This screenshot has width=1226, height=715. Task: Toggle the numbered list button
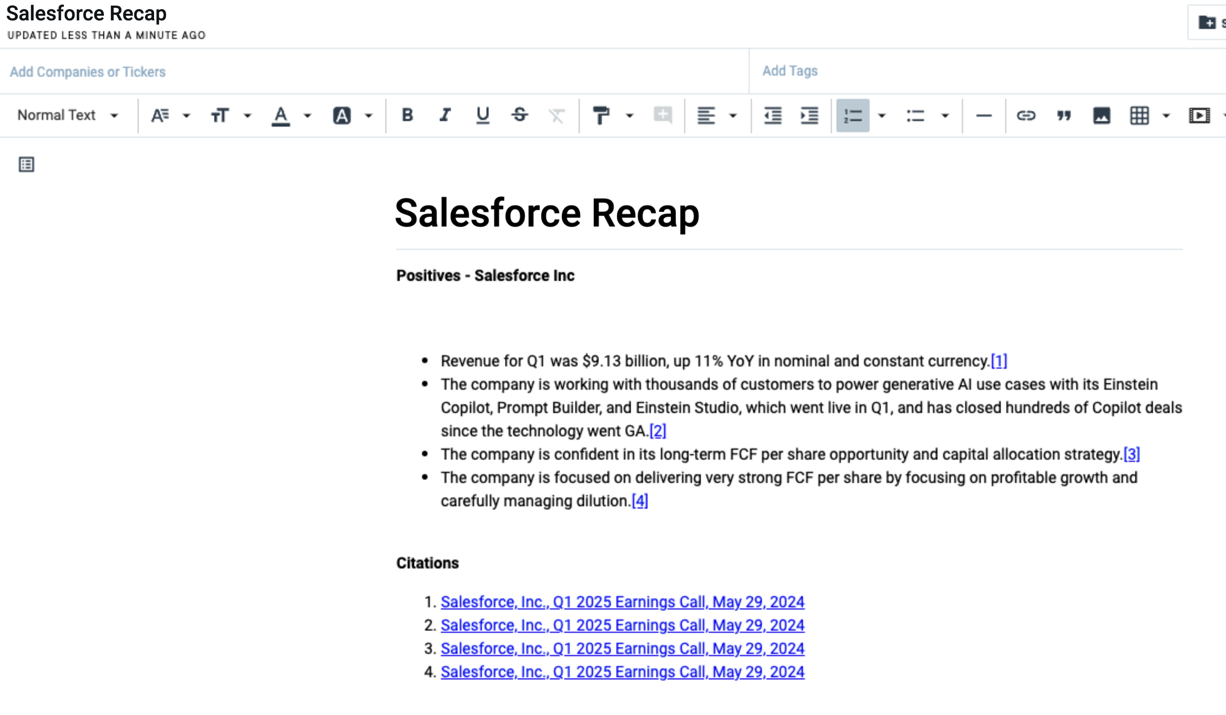tap(853, 116)
